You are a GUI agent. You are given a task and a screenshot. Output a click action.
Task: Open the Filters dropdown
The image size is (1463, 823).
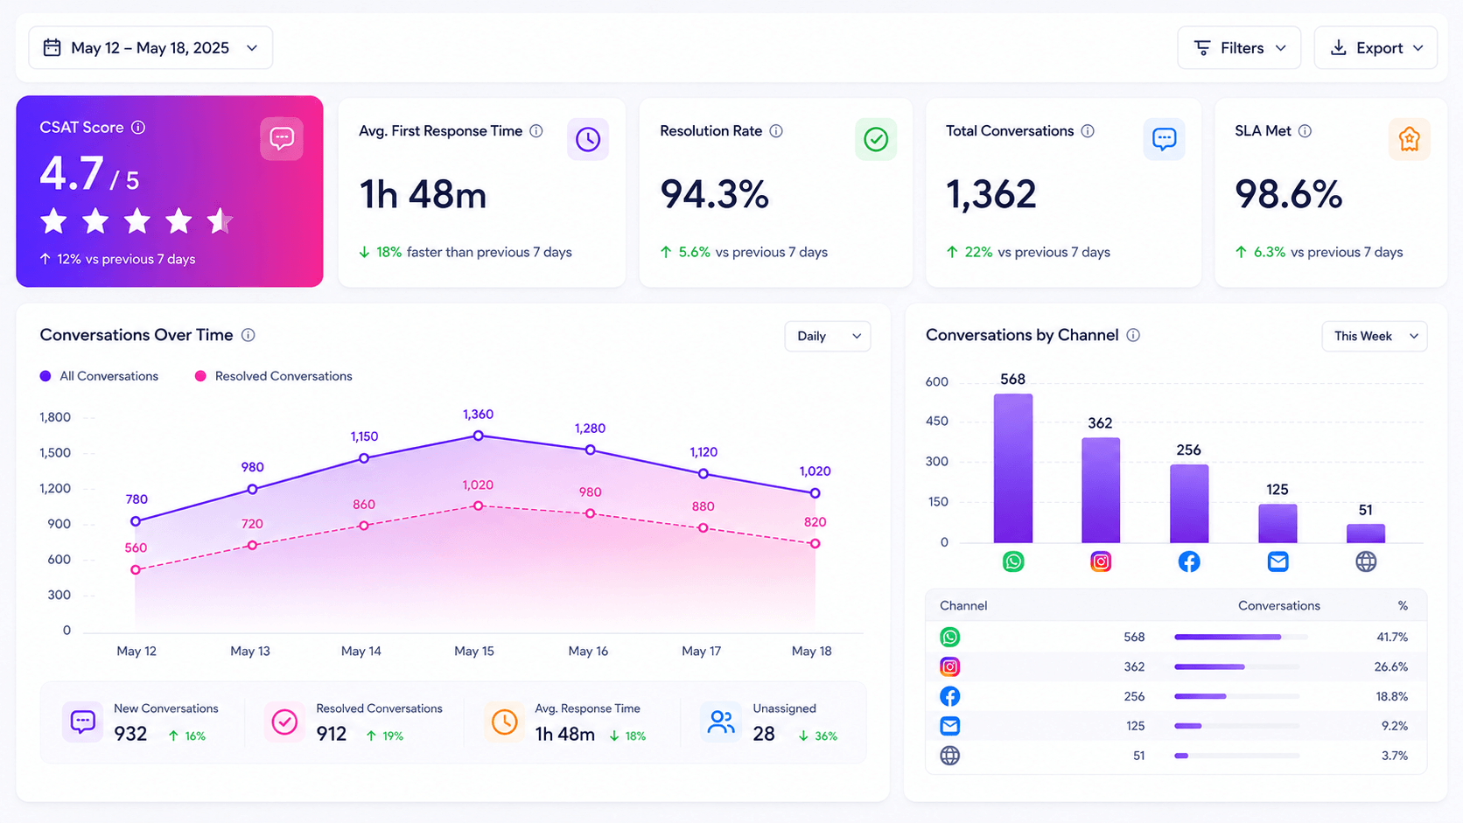[1239, 48]
